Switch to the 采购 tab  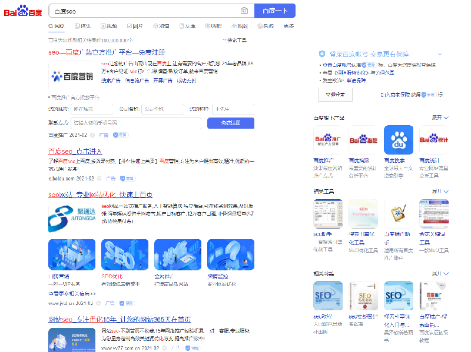266,26
